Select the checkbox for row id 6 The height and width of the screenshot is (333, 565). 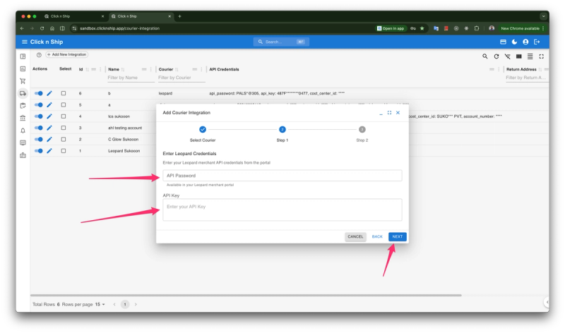64,93
